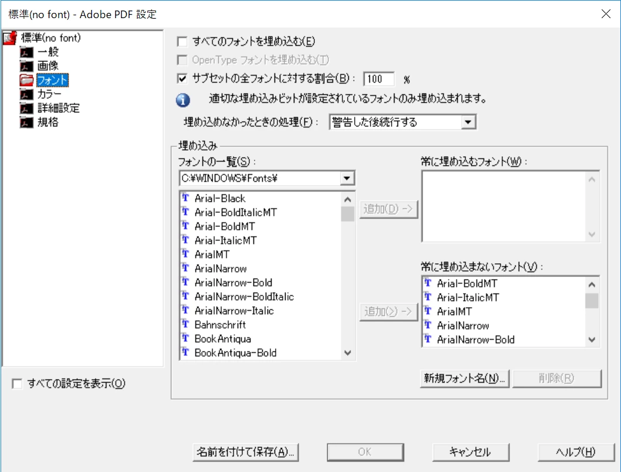621x472 pixels.
Task: Click the 削除(R) button
Action: pos(557,378)
